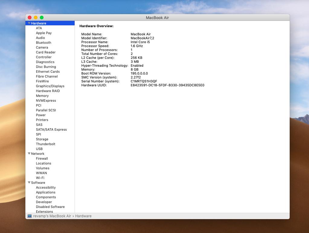Open the Graphics/Displays hardware entry
The height and width of the screenshot is (233, 309).
50,86
